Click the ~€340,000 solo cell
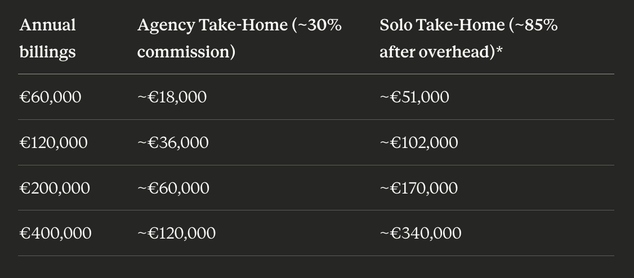Image resolution: width=634 pixels, height=278 pixels. (x=421, y=233)
